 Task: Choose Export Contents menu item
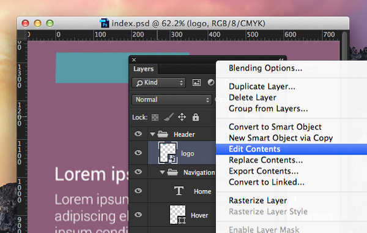click(264, 171)
